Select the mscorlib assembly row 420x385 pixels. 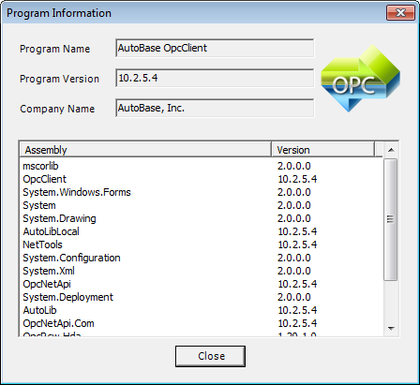click(x=201, y=166)
